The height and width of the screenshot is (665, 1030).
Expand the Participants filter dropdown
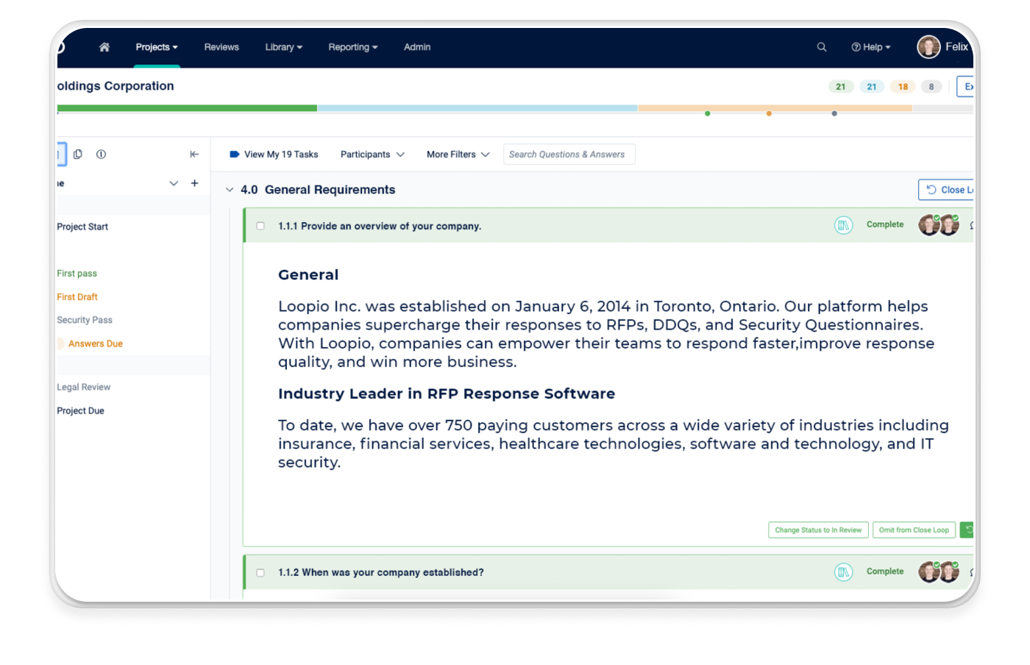click(x=372, y=154)
